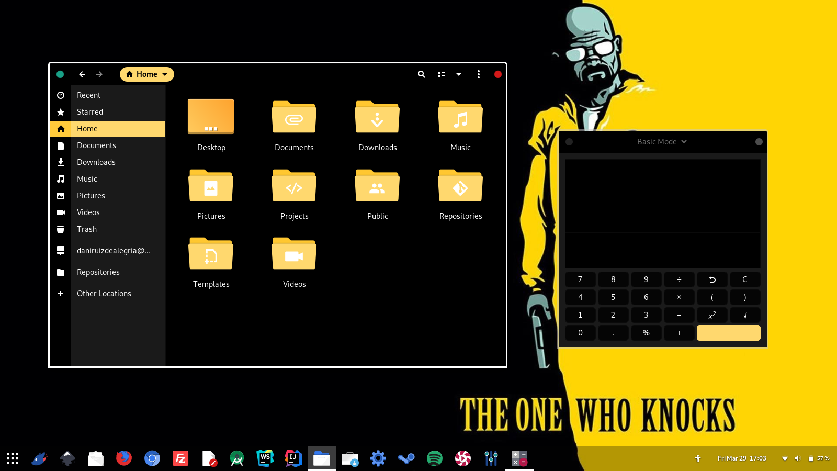
Task: Click the calculator C clear button
Action: pos(745,279)
